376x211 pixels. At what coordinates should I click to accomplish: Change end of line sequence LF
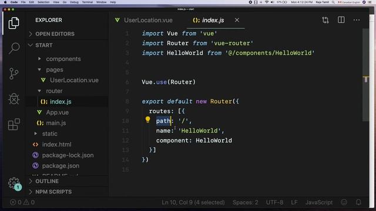coord(294,202)
